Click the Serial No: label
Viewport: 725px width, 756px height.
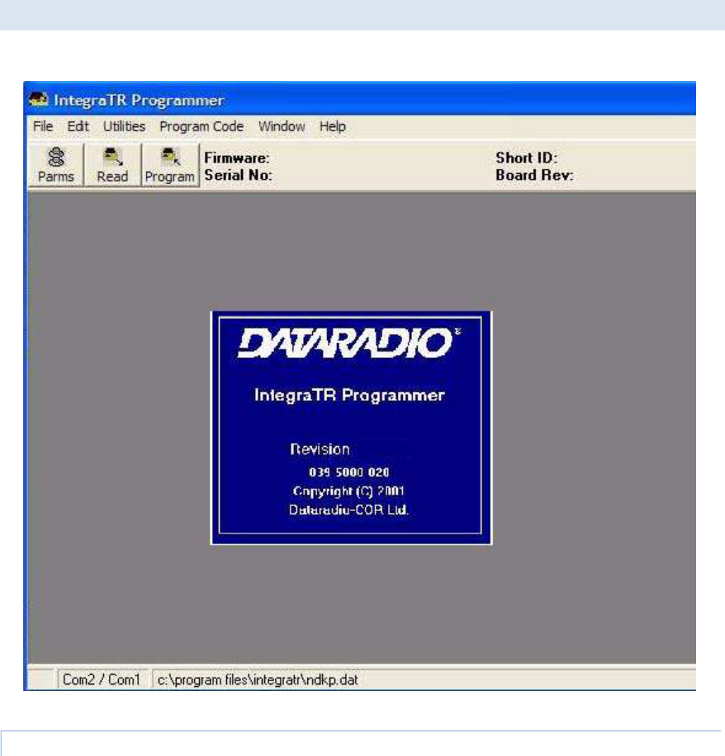[238, 175]
